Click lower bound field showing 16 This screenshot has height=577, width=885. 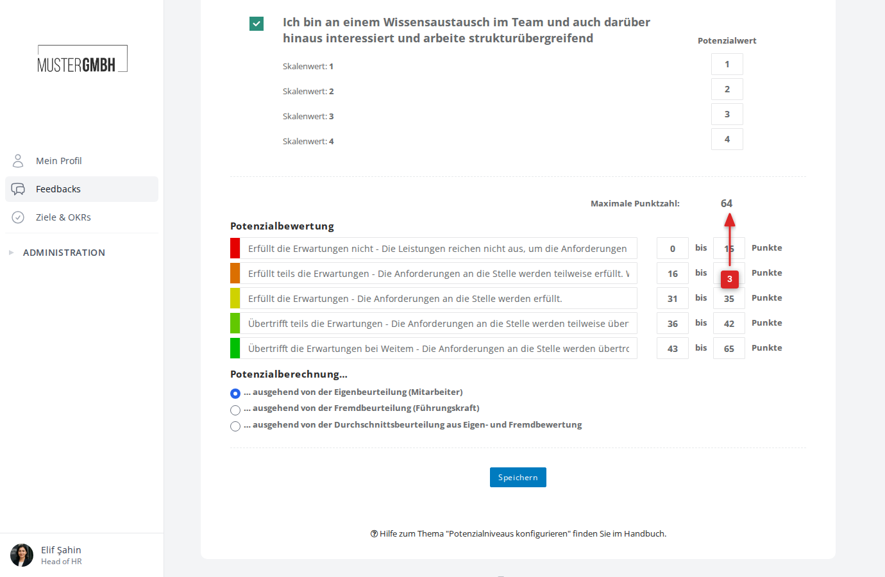pyautogui.click(x=673, y=273)
